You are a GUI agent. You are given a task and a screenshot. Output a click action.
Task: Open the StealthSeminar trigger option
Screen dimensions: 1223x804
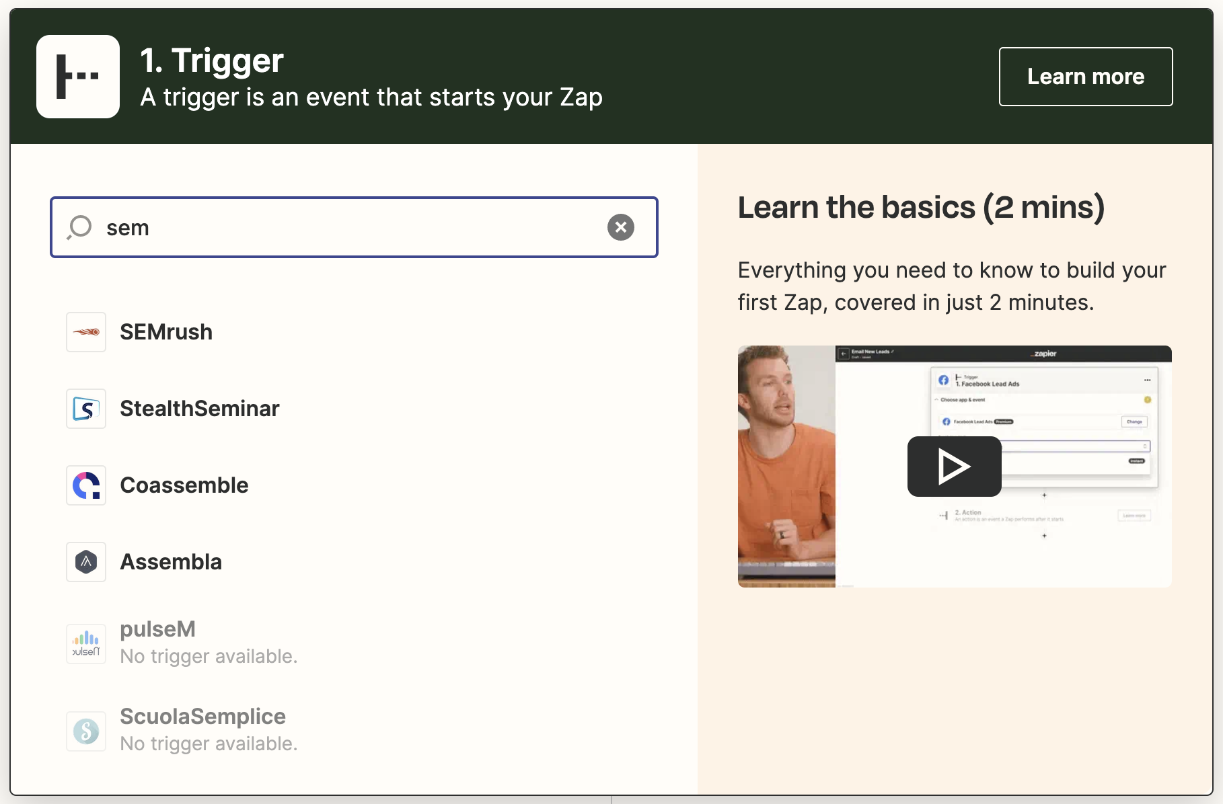click(x=199, y=409)
